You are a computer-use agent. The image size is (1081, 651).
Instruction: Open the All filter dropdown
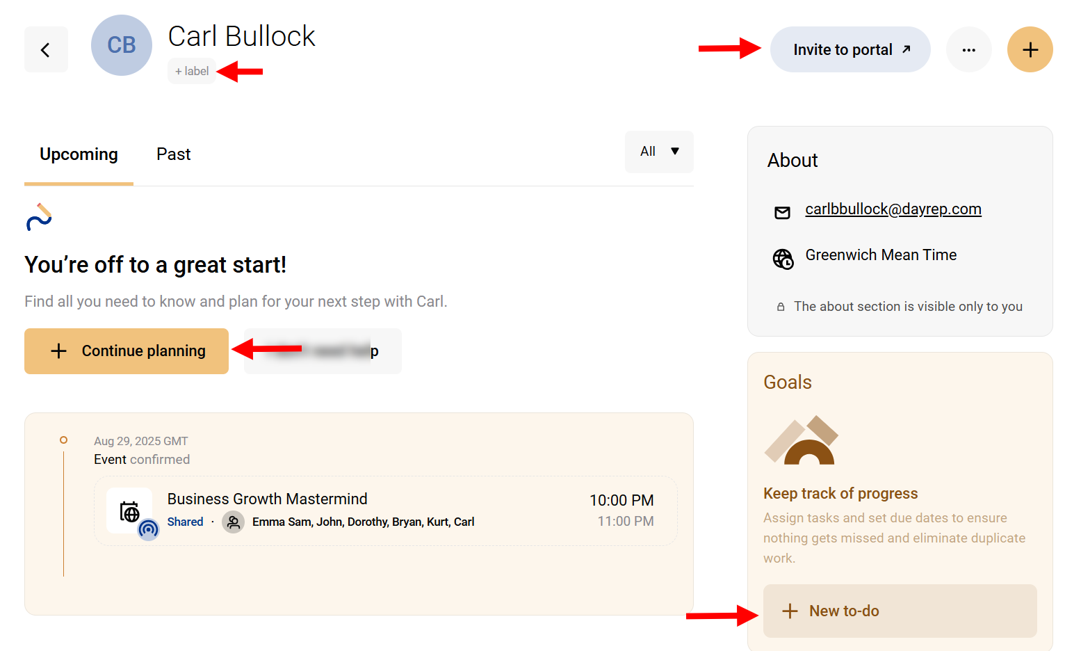coord(658,152)
